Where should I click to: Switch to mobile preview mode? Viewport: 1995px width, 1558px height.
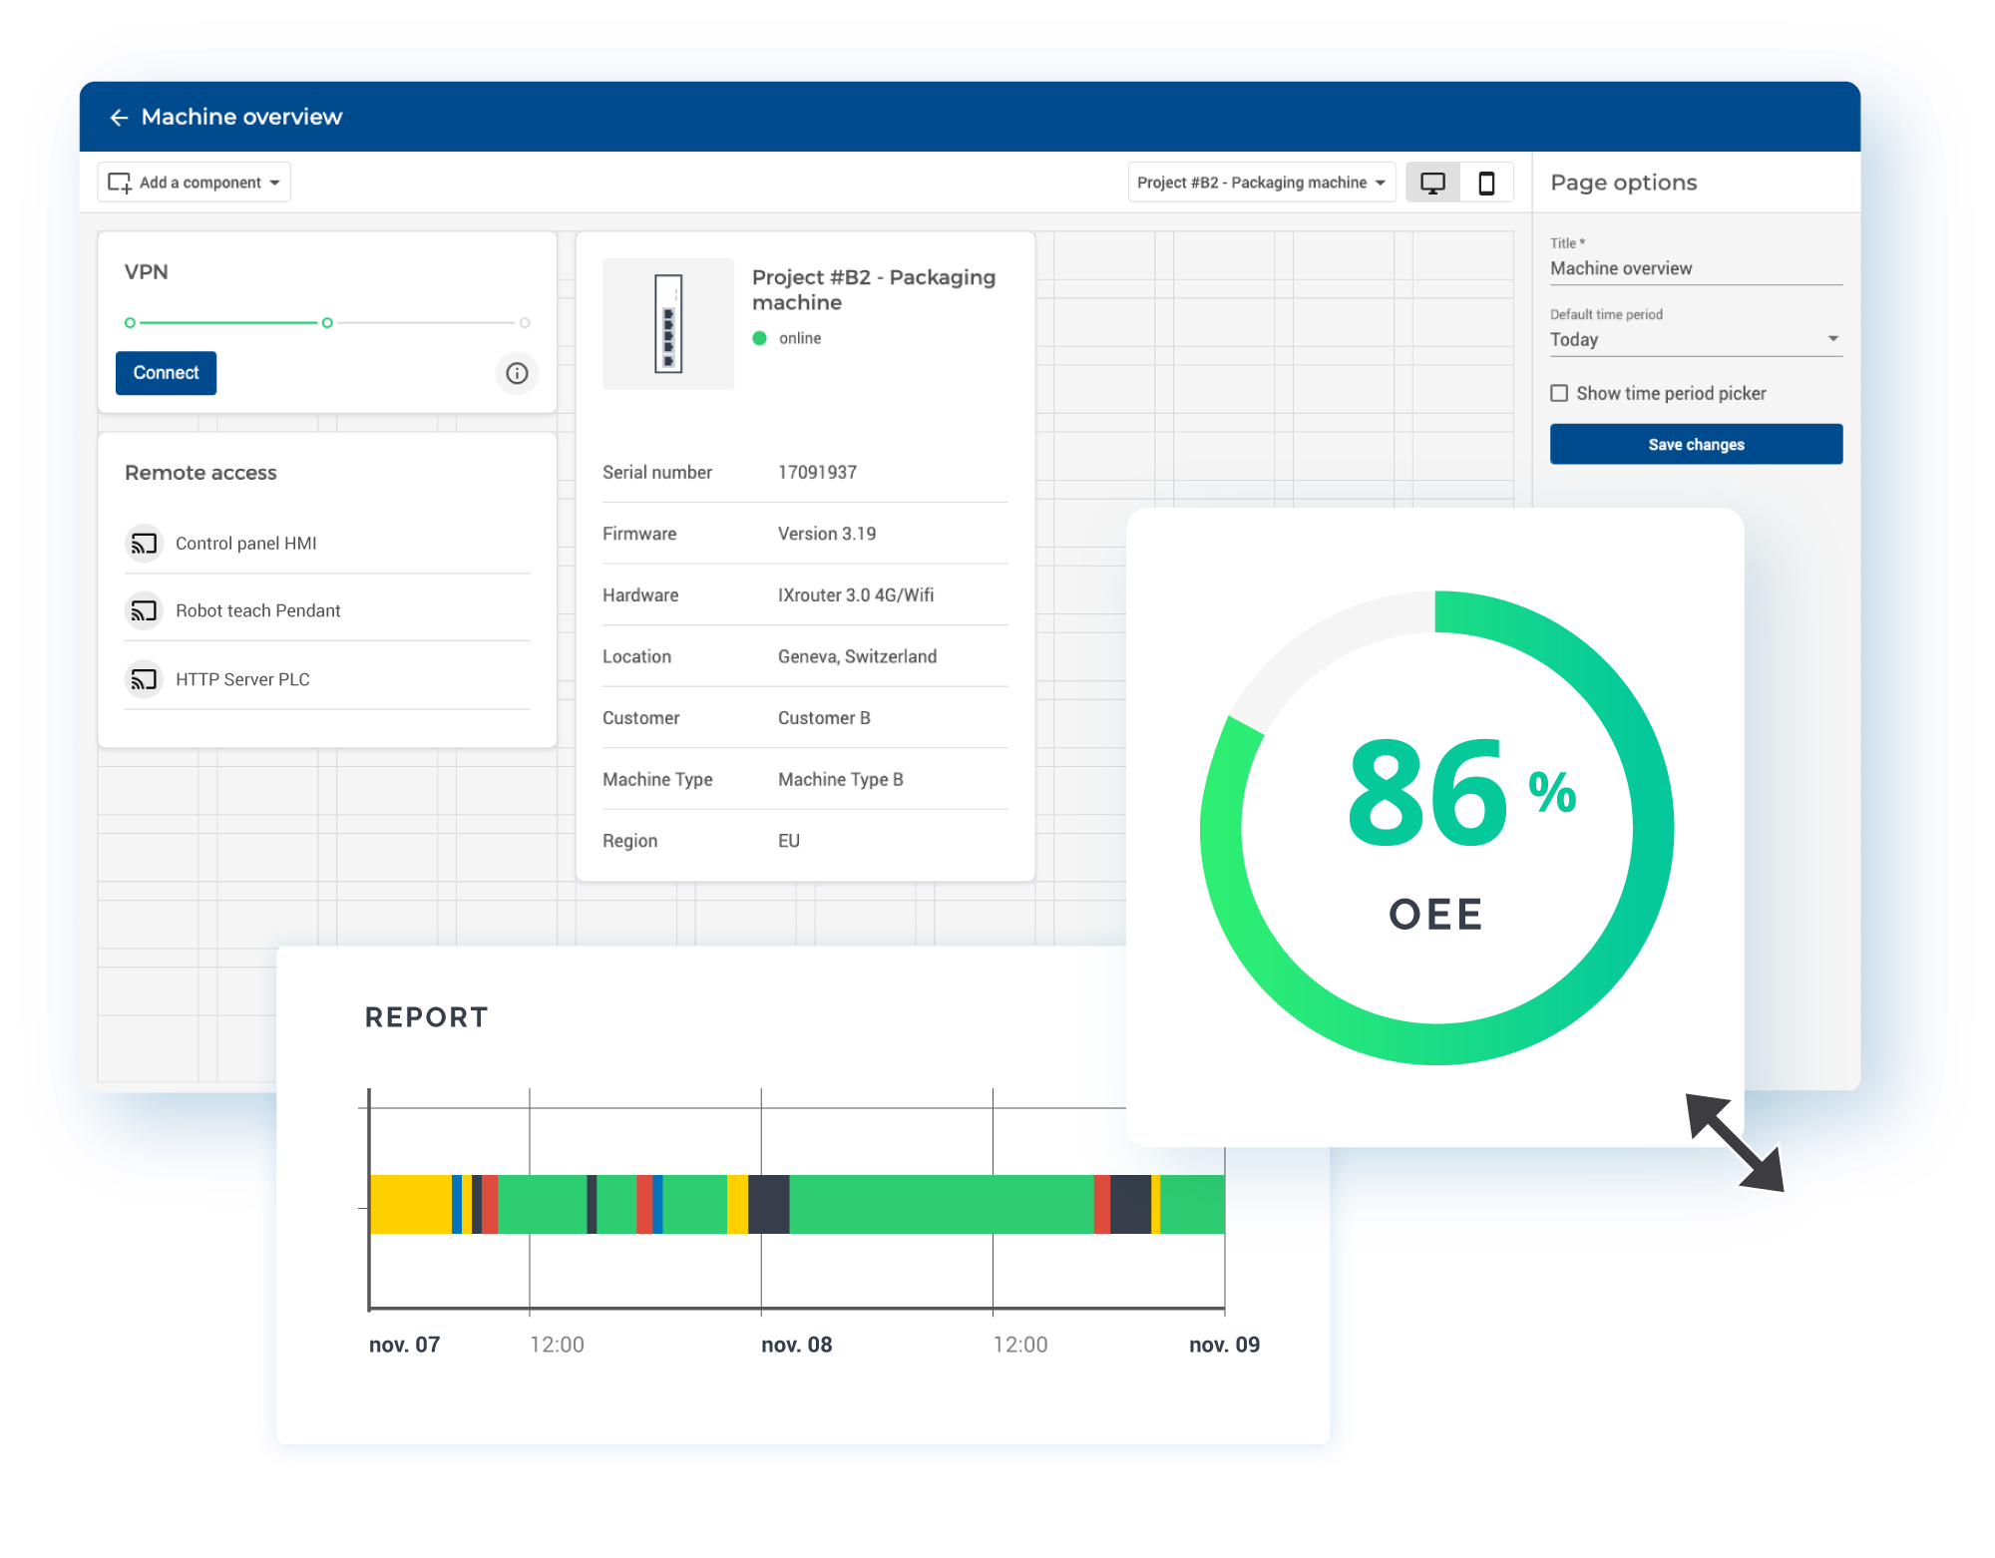click(x=1487, y=182)
